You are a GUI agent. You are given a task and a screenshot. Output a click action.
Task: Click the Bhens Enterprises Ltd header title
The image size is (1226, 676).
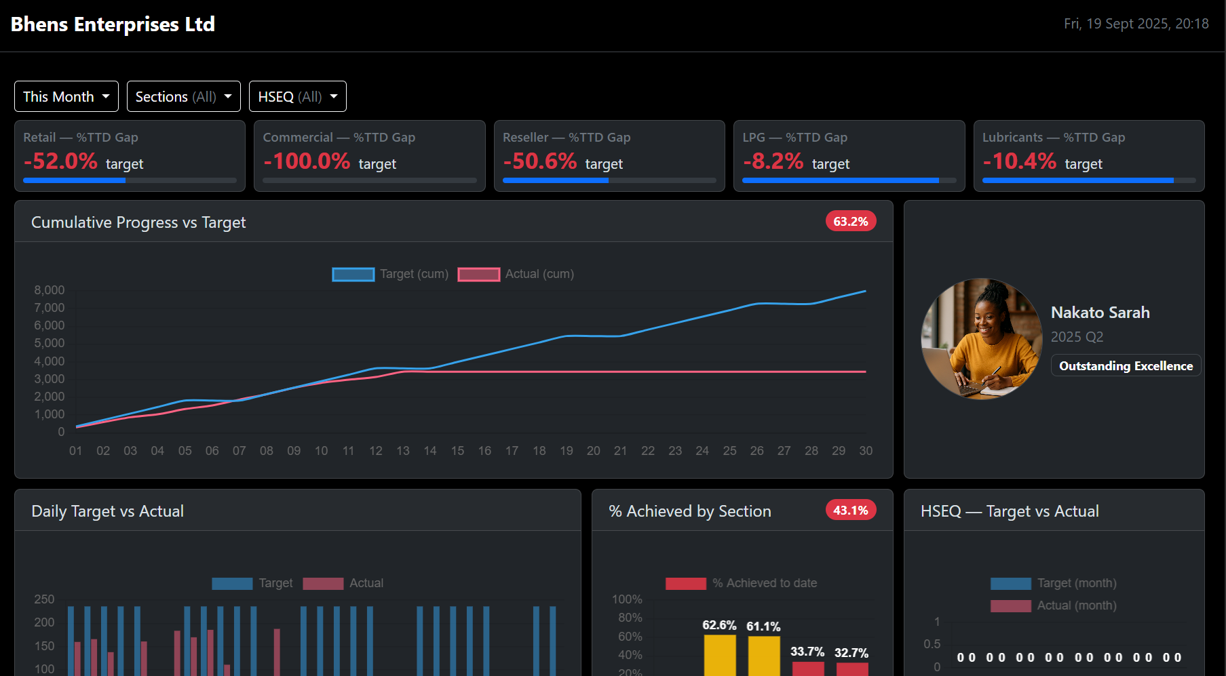tap(113, 24)
